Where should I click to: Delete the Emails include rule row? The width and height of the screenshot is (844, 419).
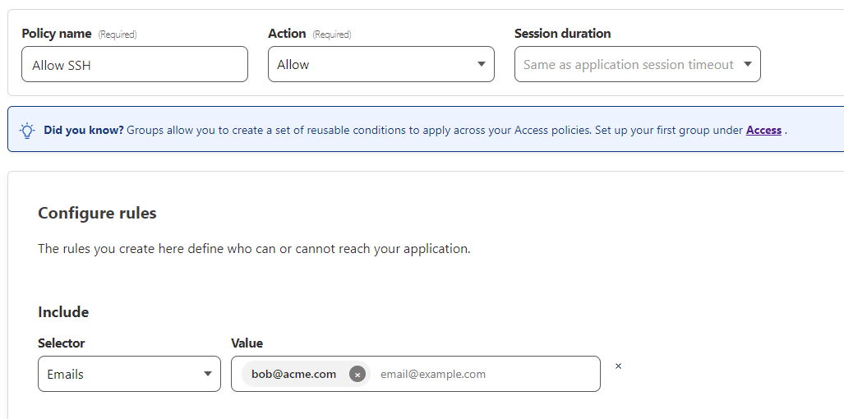point(618,366)
